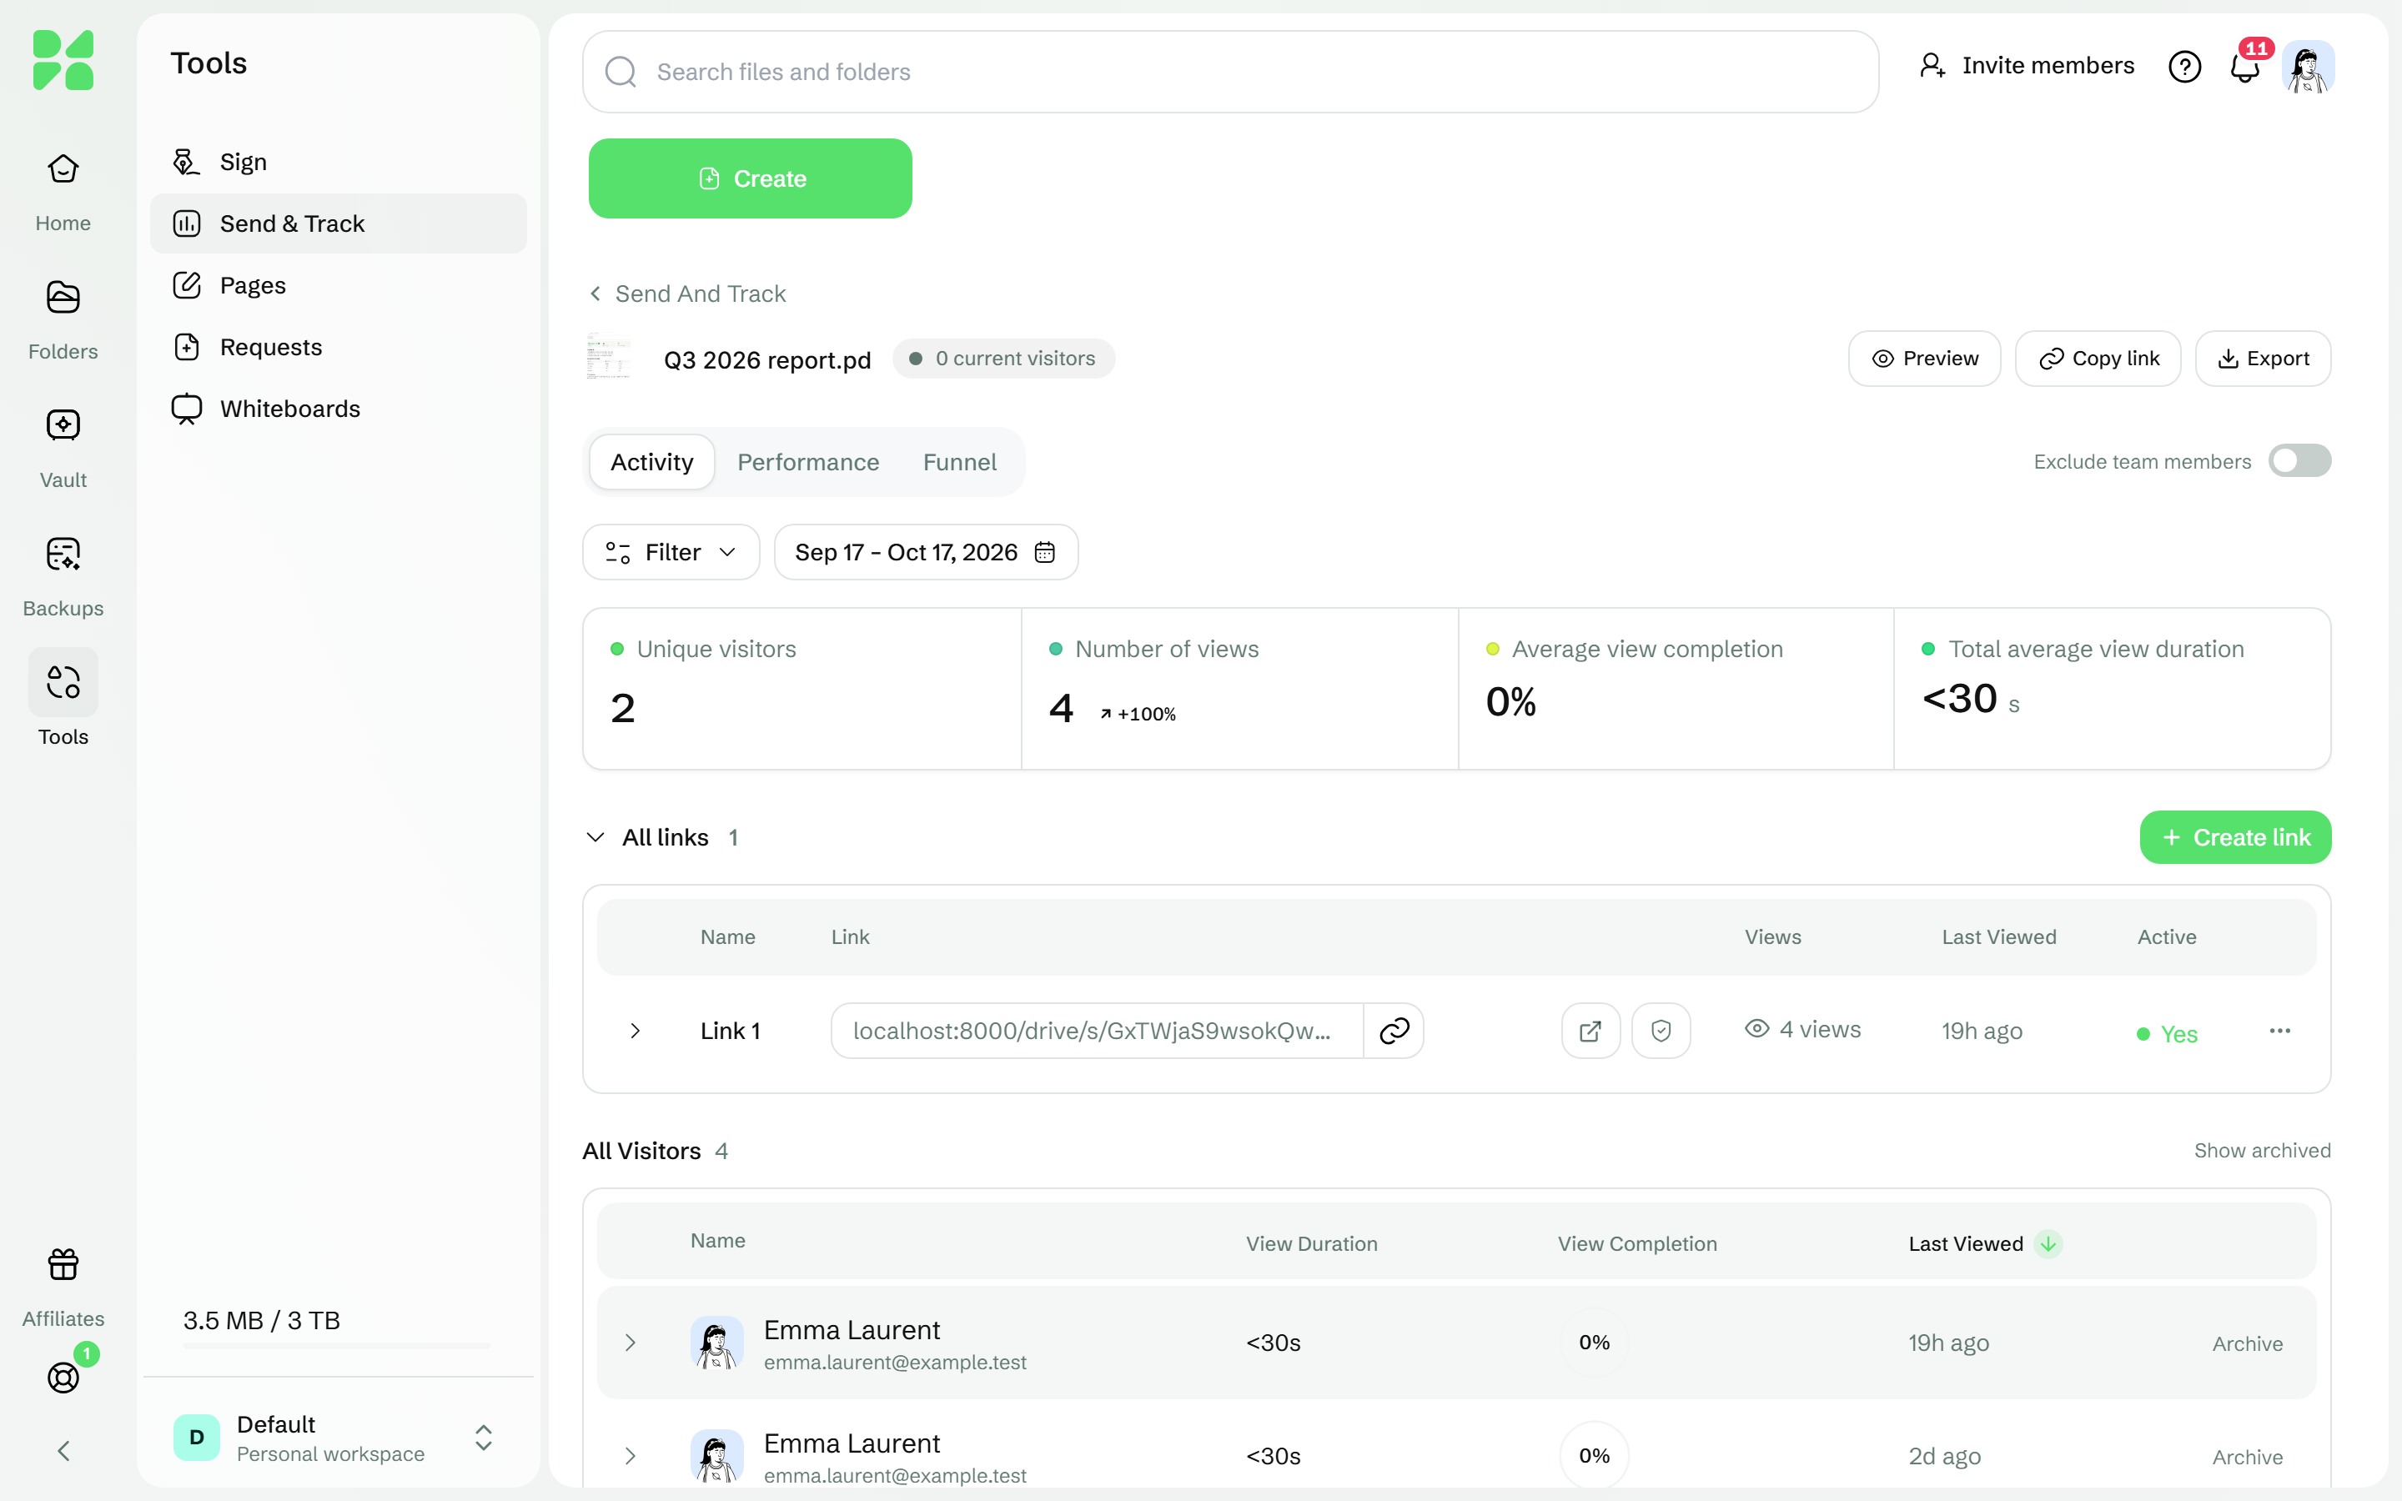Toggle Exclude team members switch

[2299, 460]
